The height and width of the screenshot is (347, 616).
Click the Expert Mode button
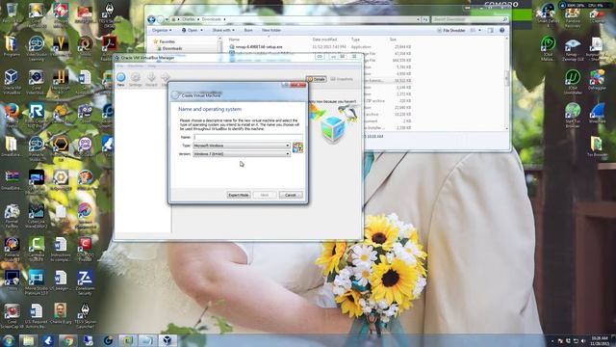tap(239, 195)
